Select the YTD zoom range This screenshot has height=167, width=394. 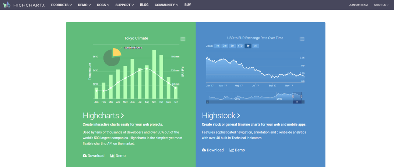240,46
